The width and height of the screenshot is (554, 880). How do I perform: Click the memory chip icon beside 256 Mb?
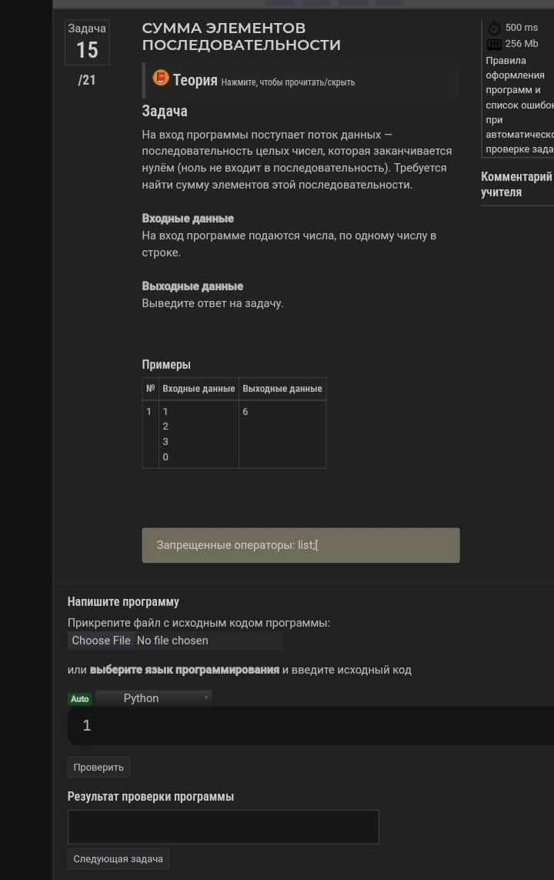(494, 45)
